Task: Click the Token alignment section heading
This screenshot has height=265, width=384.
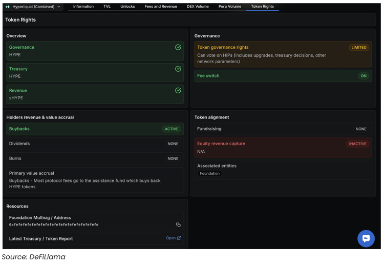Action: [211, 117]
